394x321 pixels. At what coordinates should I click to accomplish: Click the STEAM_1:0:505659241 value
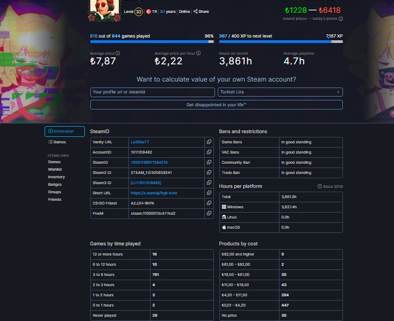[x=151, y=173]
